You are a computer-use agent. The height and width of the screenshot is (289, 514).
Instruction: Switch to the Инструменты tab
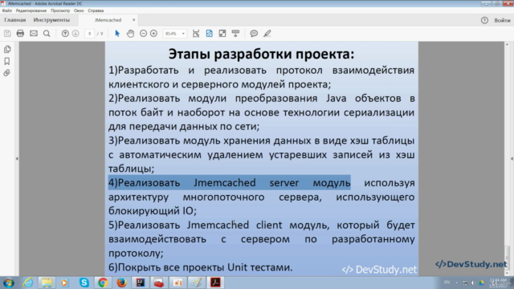[x=51, y=20]
